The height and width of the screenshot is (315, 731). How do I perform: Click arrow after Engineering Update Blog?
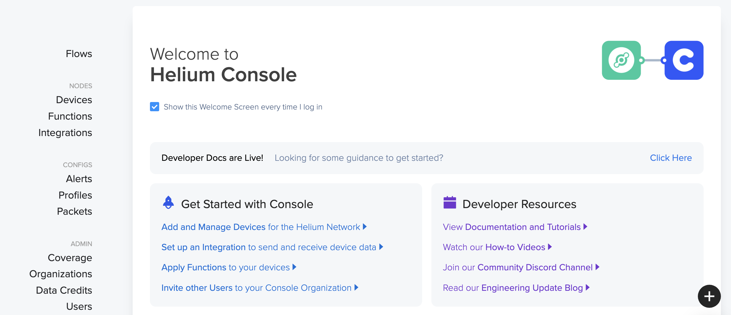[x=588, y=287]
